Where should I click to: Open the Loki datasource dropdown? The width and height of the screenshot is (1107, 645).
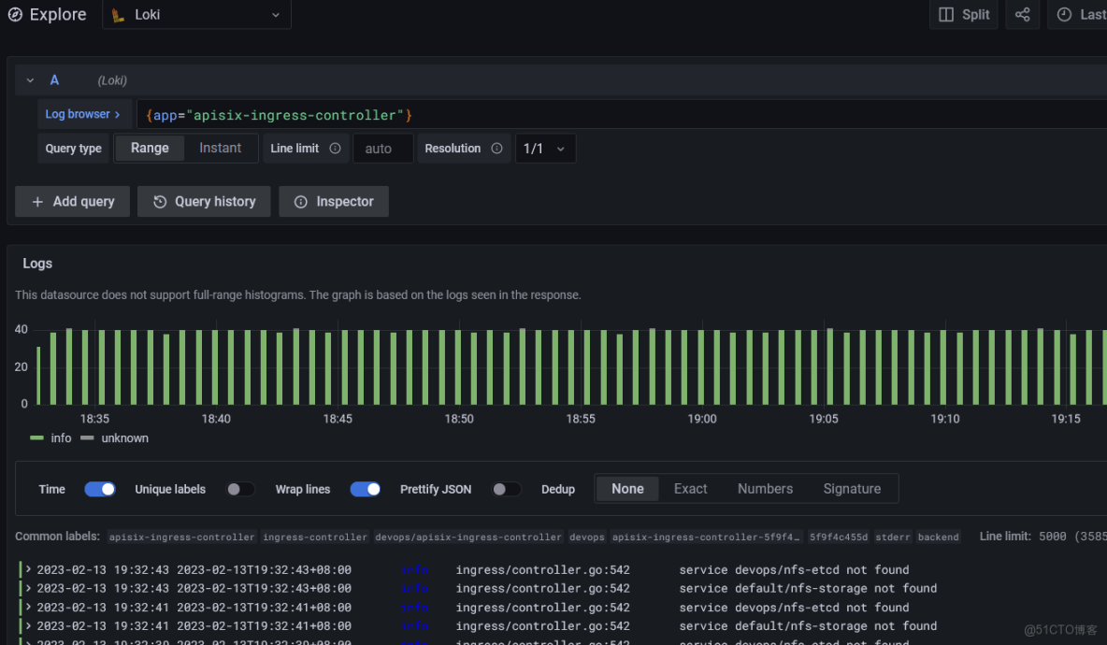coord(196,15)
